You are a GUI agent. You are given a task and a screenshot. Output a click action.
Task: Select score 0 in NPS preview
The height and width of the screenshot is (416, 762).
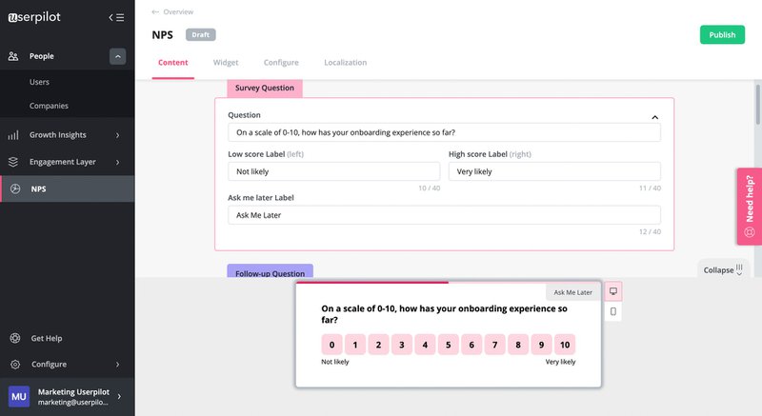click(331, 345)
